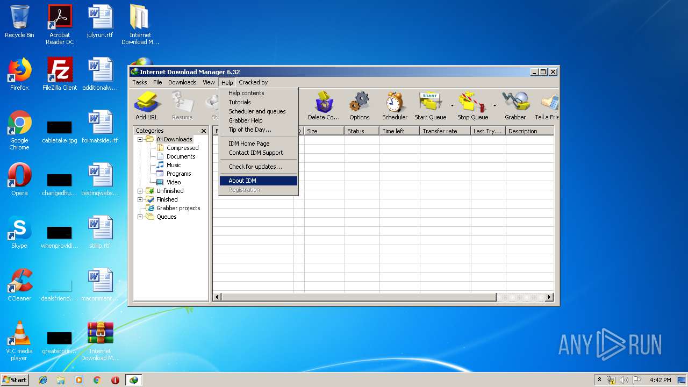
Task: Choose Grabber Help menu entry
Action: (x=259, y=120)
